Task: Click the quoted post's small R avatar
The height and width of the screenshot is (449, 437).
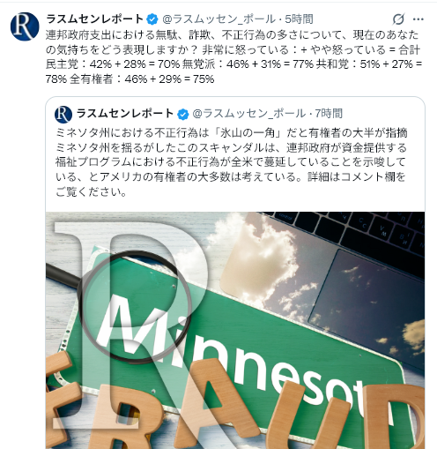Action: tap(63, 114)
